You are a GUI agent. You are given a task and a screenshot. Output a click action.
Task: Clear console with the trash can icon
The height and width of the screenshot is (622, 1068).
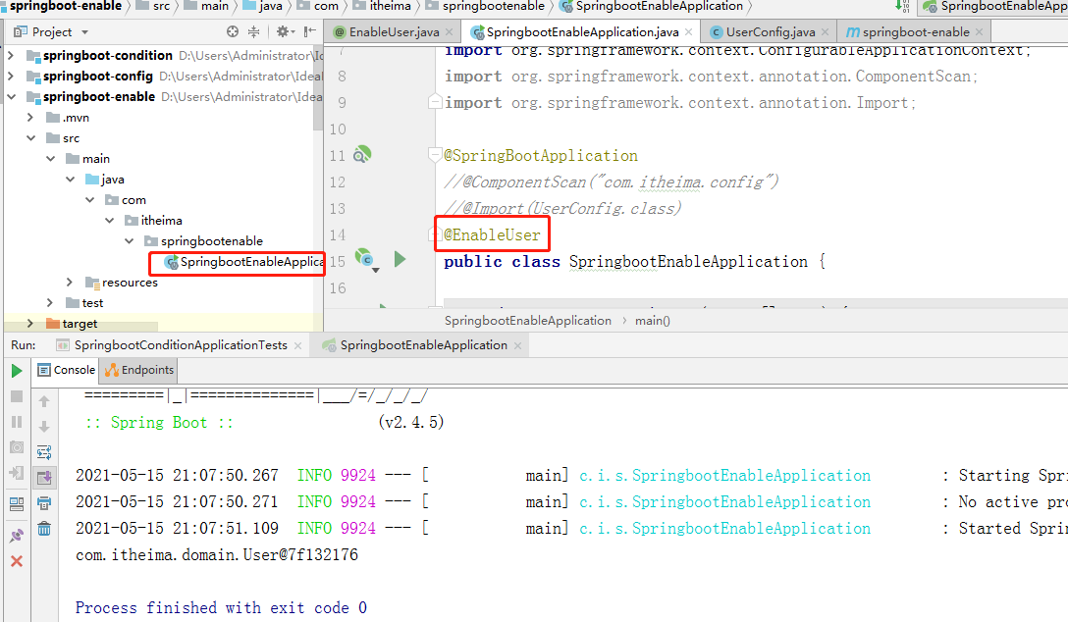[44, 529]
